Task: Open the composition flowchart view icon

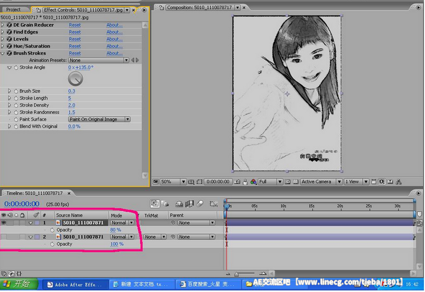Action: coord(399,182)
